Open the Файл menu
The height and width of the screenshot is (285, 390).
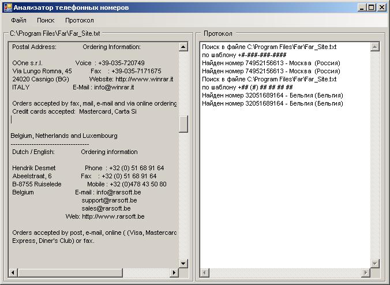[18, 20]
